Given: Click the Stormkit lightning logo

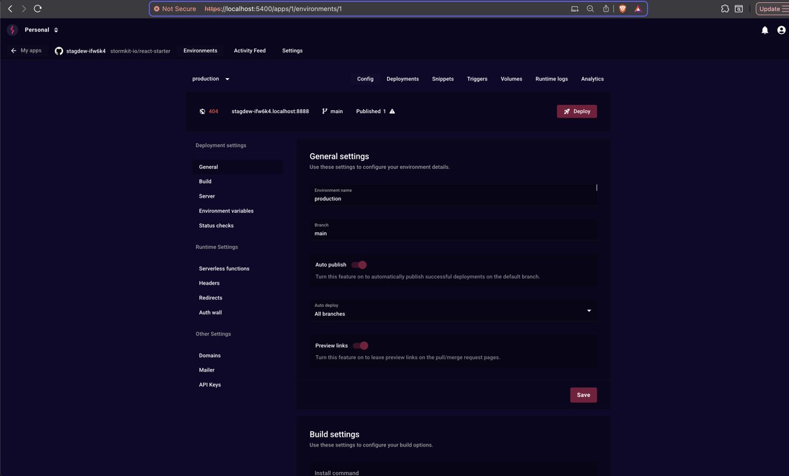Looking at the screenshot, I should (x=12, y=30).
